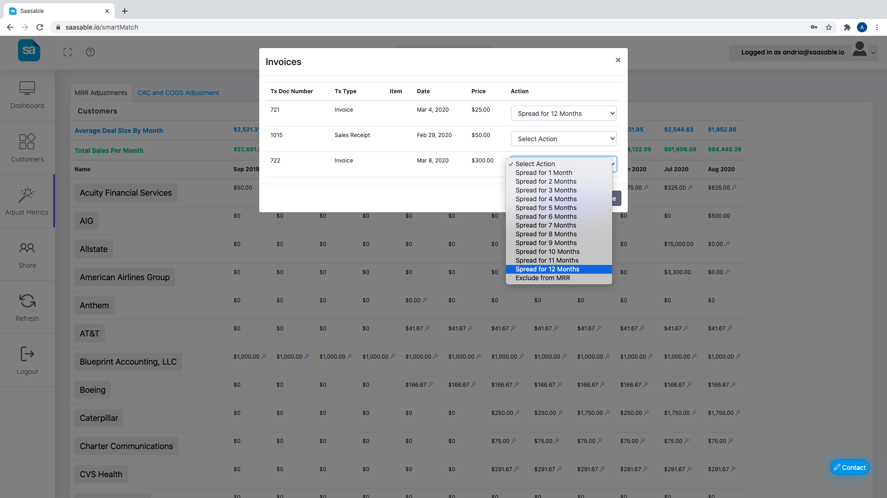
Task: Toggle fullscreen mode icon
Action: [x=67, y=52]
